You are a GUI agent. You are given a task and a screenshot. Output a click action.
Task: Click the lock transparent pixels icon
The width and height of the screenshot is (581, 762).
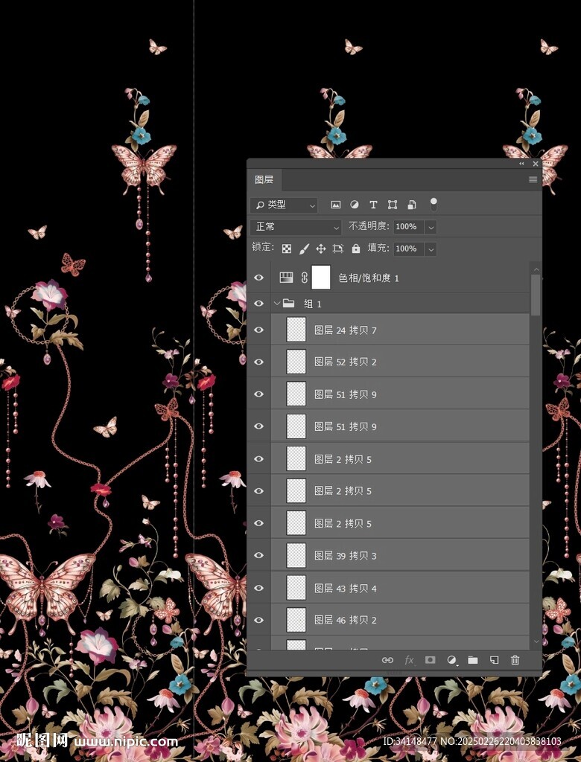pyautogui.click(x=287, y=249)
